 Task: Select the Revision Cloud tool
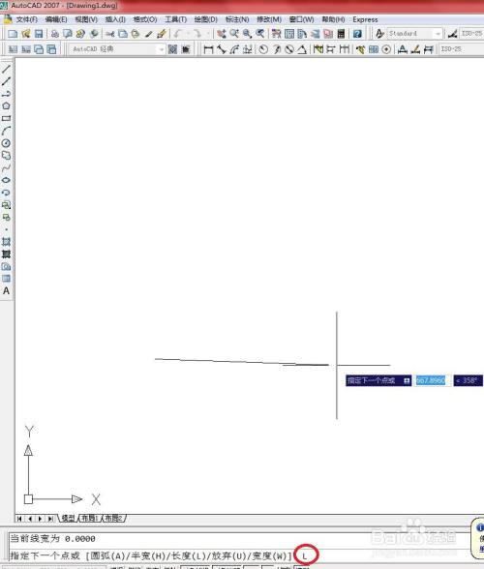pos(6,155)
